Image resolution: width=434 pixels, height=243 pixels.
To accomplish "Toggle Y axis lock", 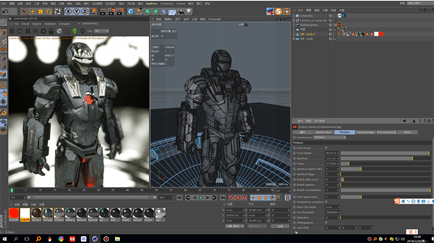I will (x=76, y=12).
